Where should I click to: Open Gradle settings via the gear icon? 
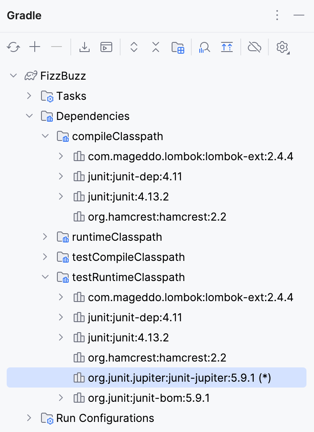[x=281, y=47]
